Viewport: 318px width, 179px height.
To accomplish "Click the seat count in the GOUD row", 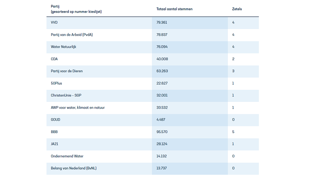I will point(233,120).
